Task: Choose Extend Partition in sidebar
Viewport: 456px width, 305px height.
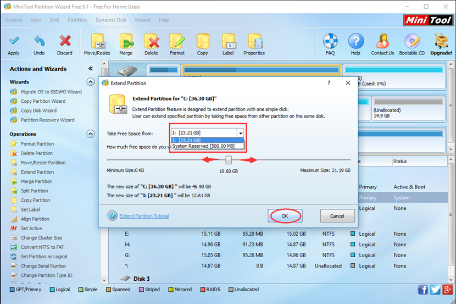Action: coord(37,172)
